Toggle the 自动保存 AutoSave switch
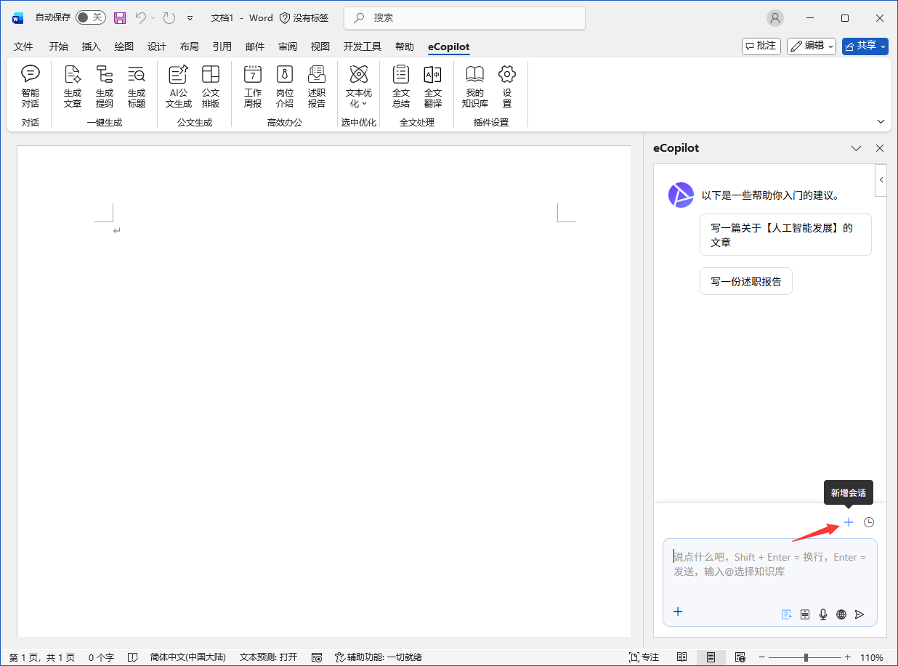The height and width of the screenshot is (666, 898). (x=91, y=17)
